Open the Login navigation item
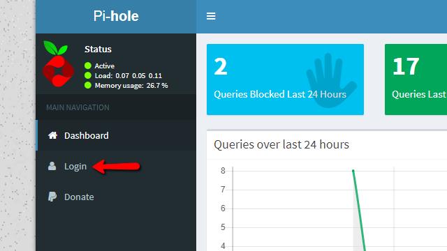The width and height of the screenshot is (447, 251). point(116,166)
